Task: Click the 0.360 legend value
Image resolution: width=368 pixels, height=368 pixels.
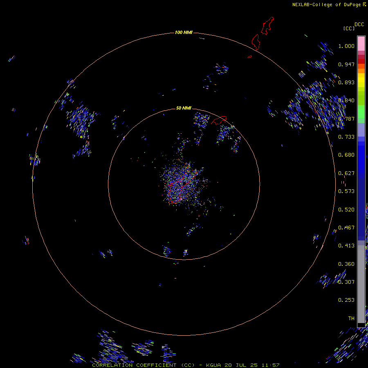Action: [x=346, y=264]
